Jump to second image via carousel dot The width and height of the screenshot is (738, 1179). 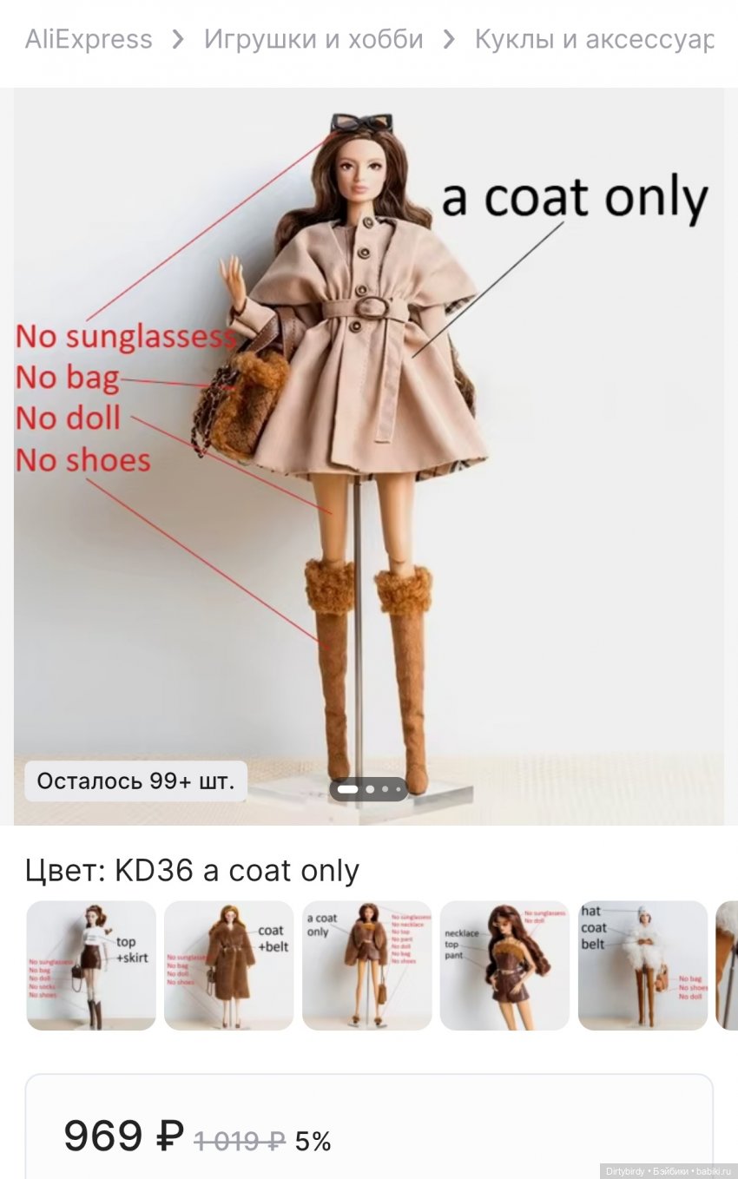[x=370, y=789]
